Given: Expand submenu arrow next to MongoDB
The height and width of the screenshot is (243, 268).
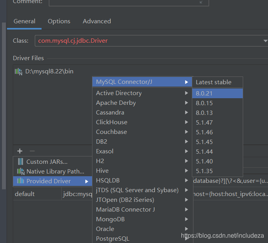Looking at the screenshot, I should pyautogui.click(x=186, y=219).
